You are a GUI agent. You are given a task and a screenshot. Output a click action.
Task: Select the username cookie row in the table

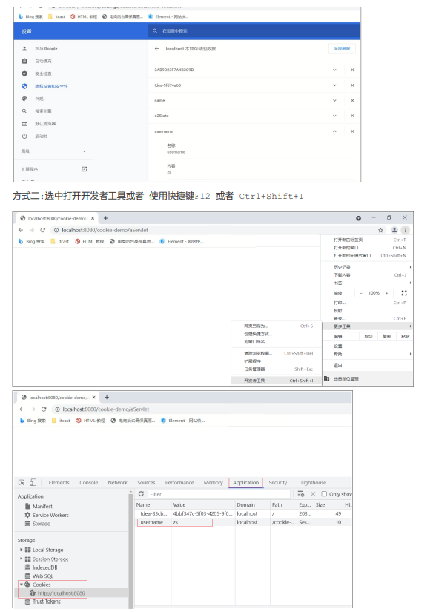[x=244, y=522]
